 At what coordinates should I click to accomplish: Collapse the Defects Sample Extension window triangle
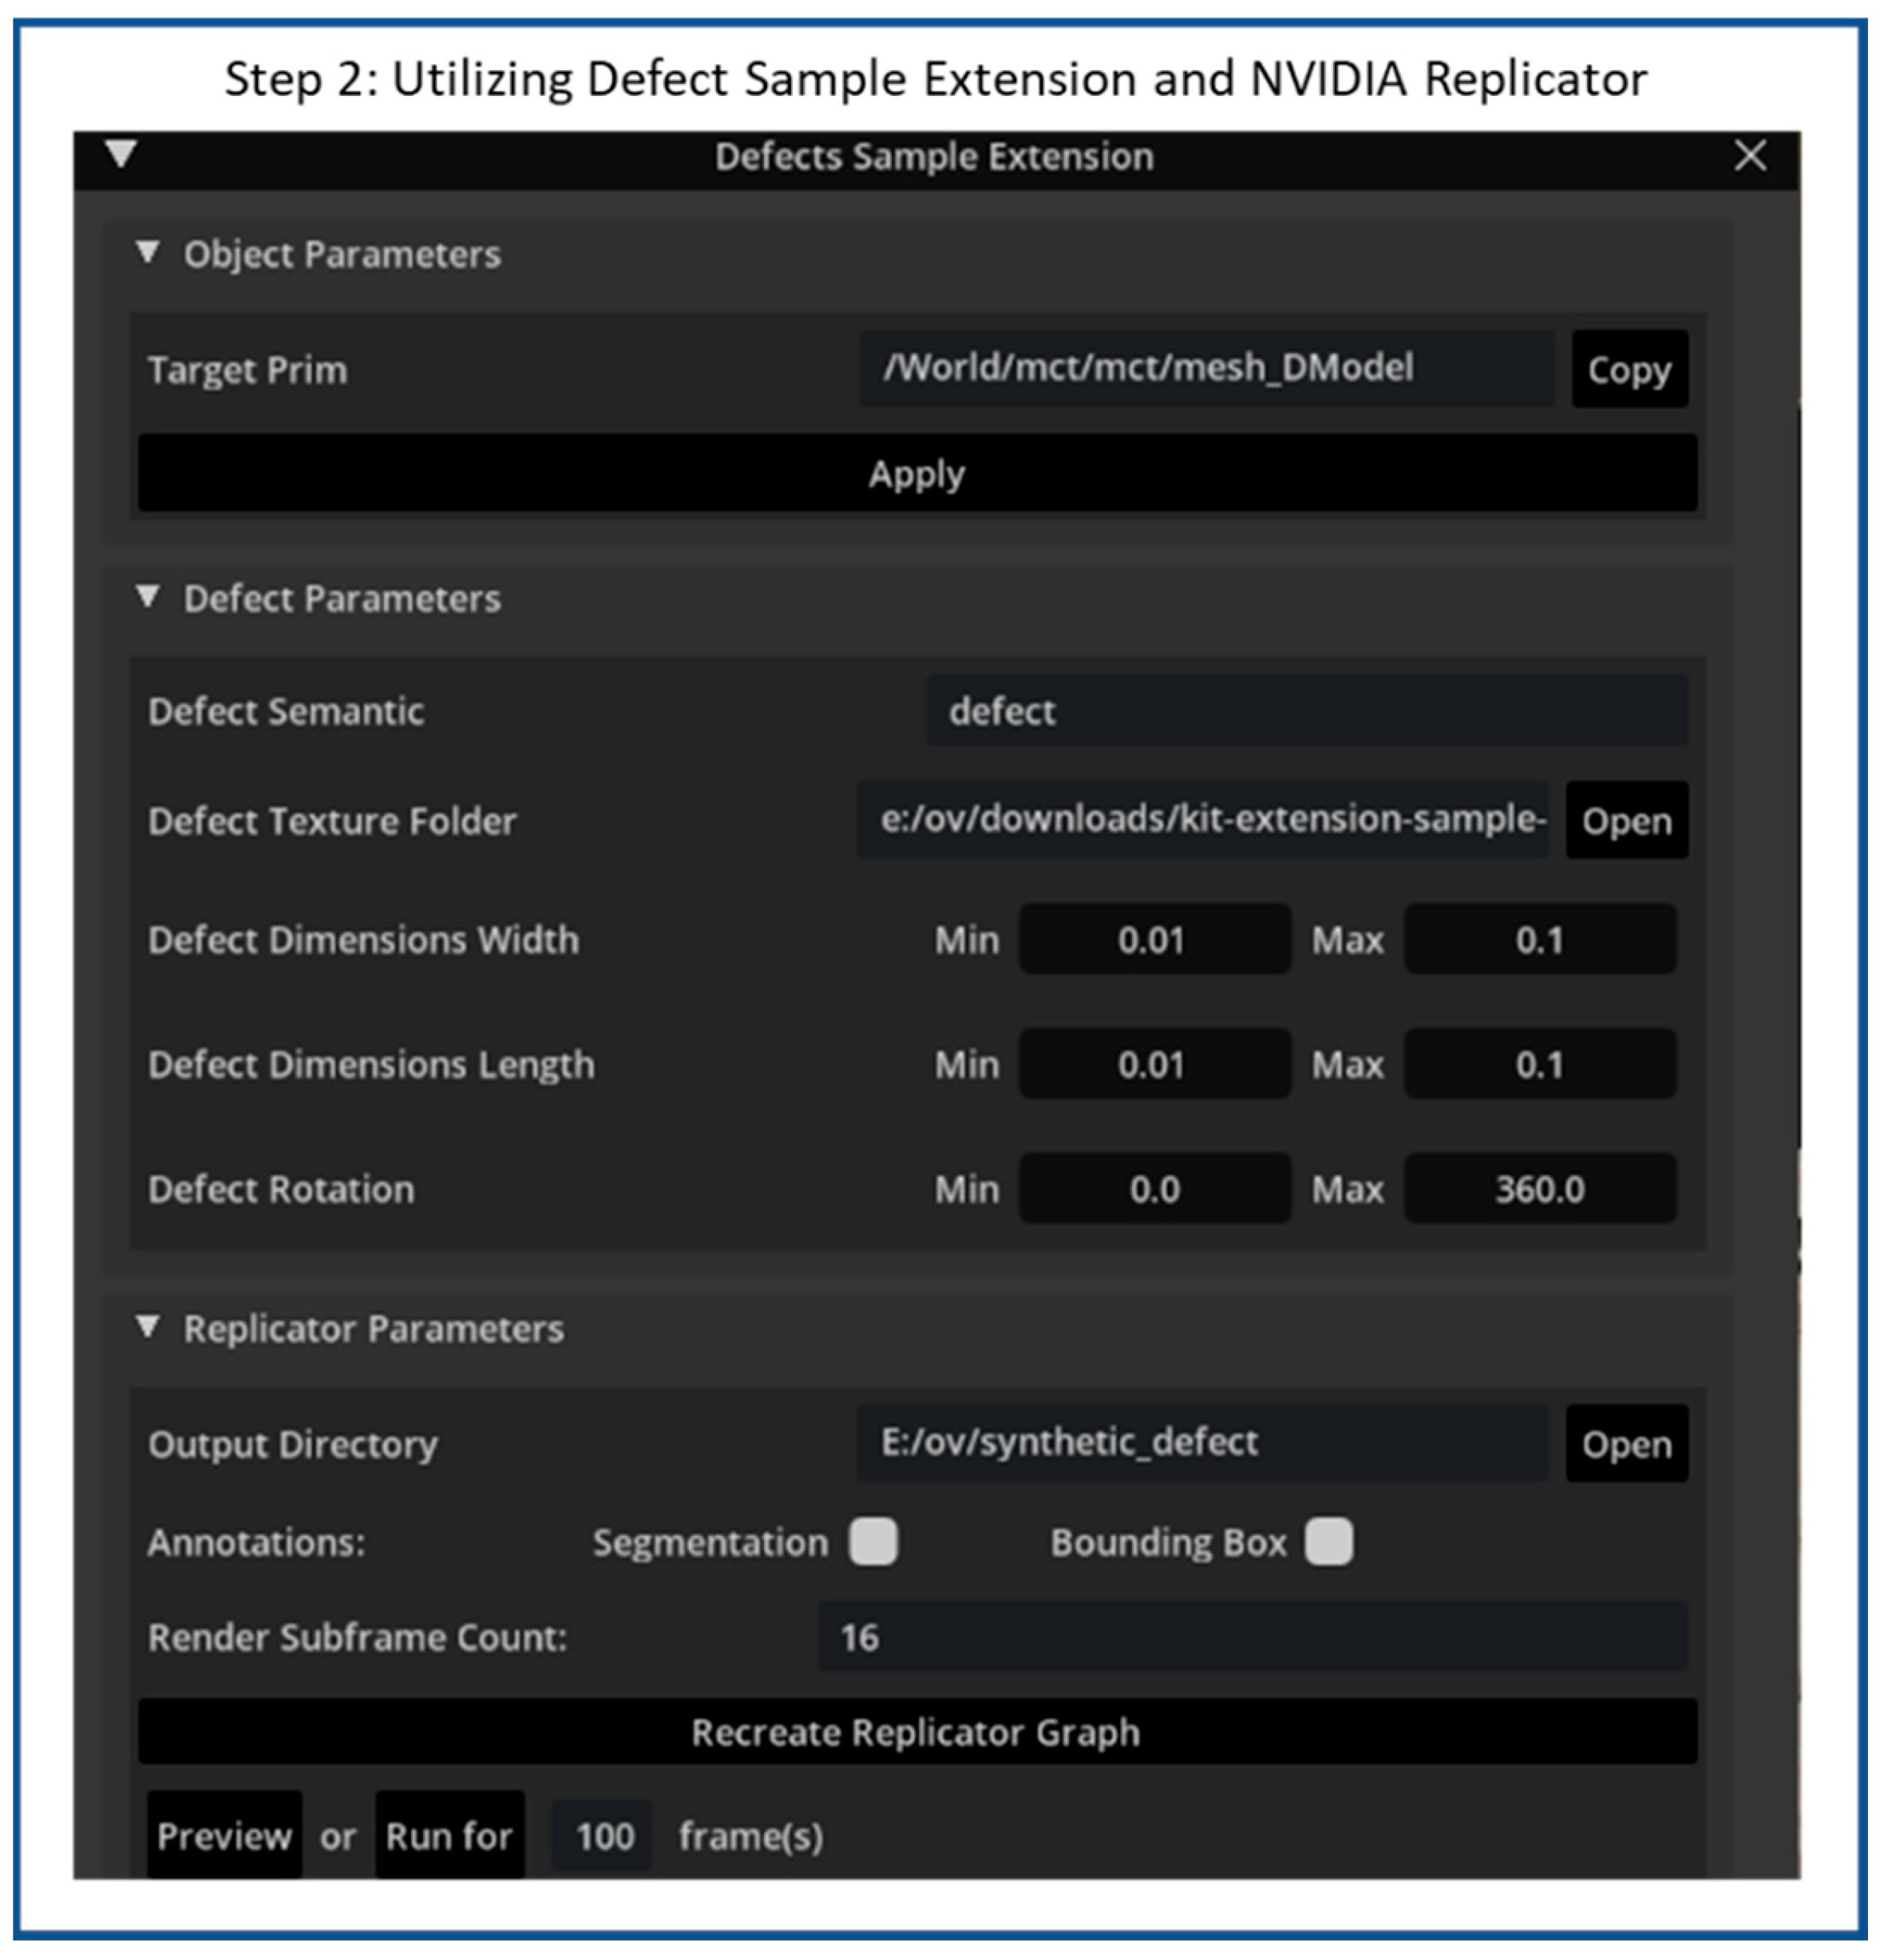[x=121, y=154]
